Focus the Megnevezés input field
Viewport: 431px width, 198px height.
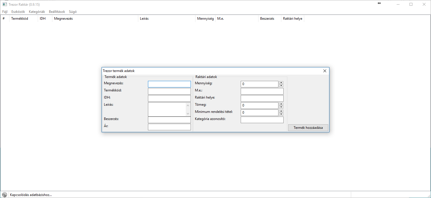[169, 84]
